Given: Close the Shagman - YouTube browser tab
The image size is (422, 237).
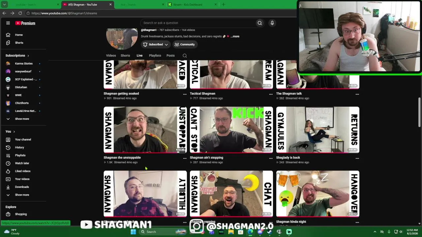Looking at the screenshot, I should click(x=110, y=5).
